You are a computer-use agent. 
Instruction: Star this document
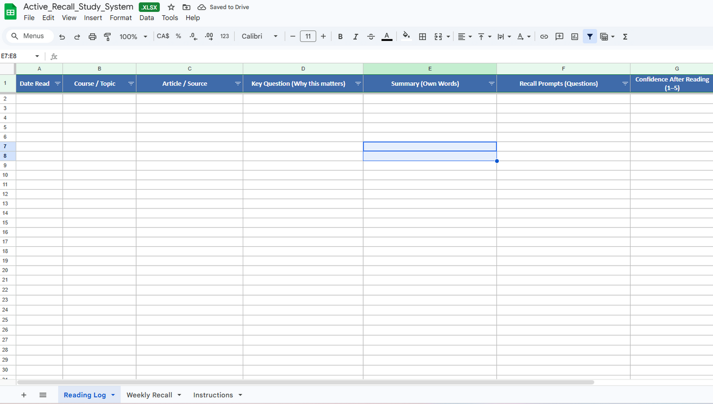click(171, 7)
